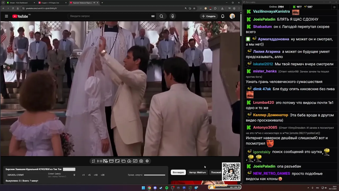Click the grey copy button beside the video title
Viewport: 339px width, 191px height.
69,169
